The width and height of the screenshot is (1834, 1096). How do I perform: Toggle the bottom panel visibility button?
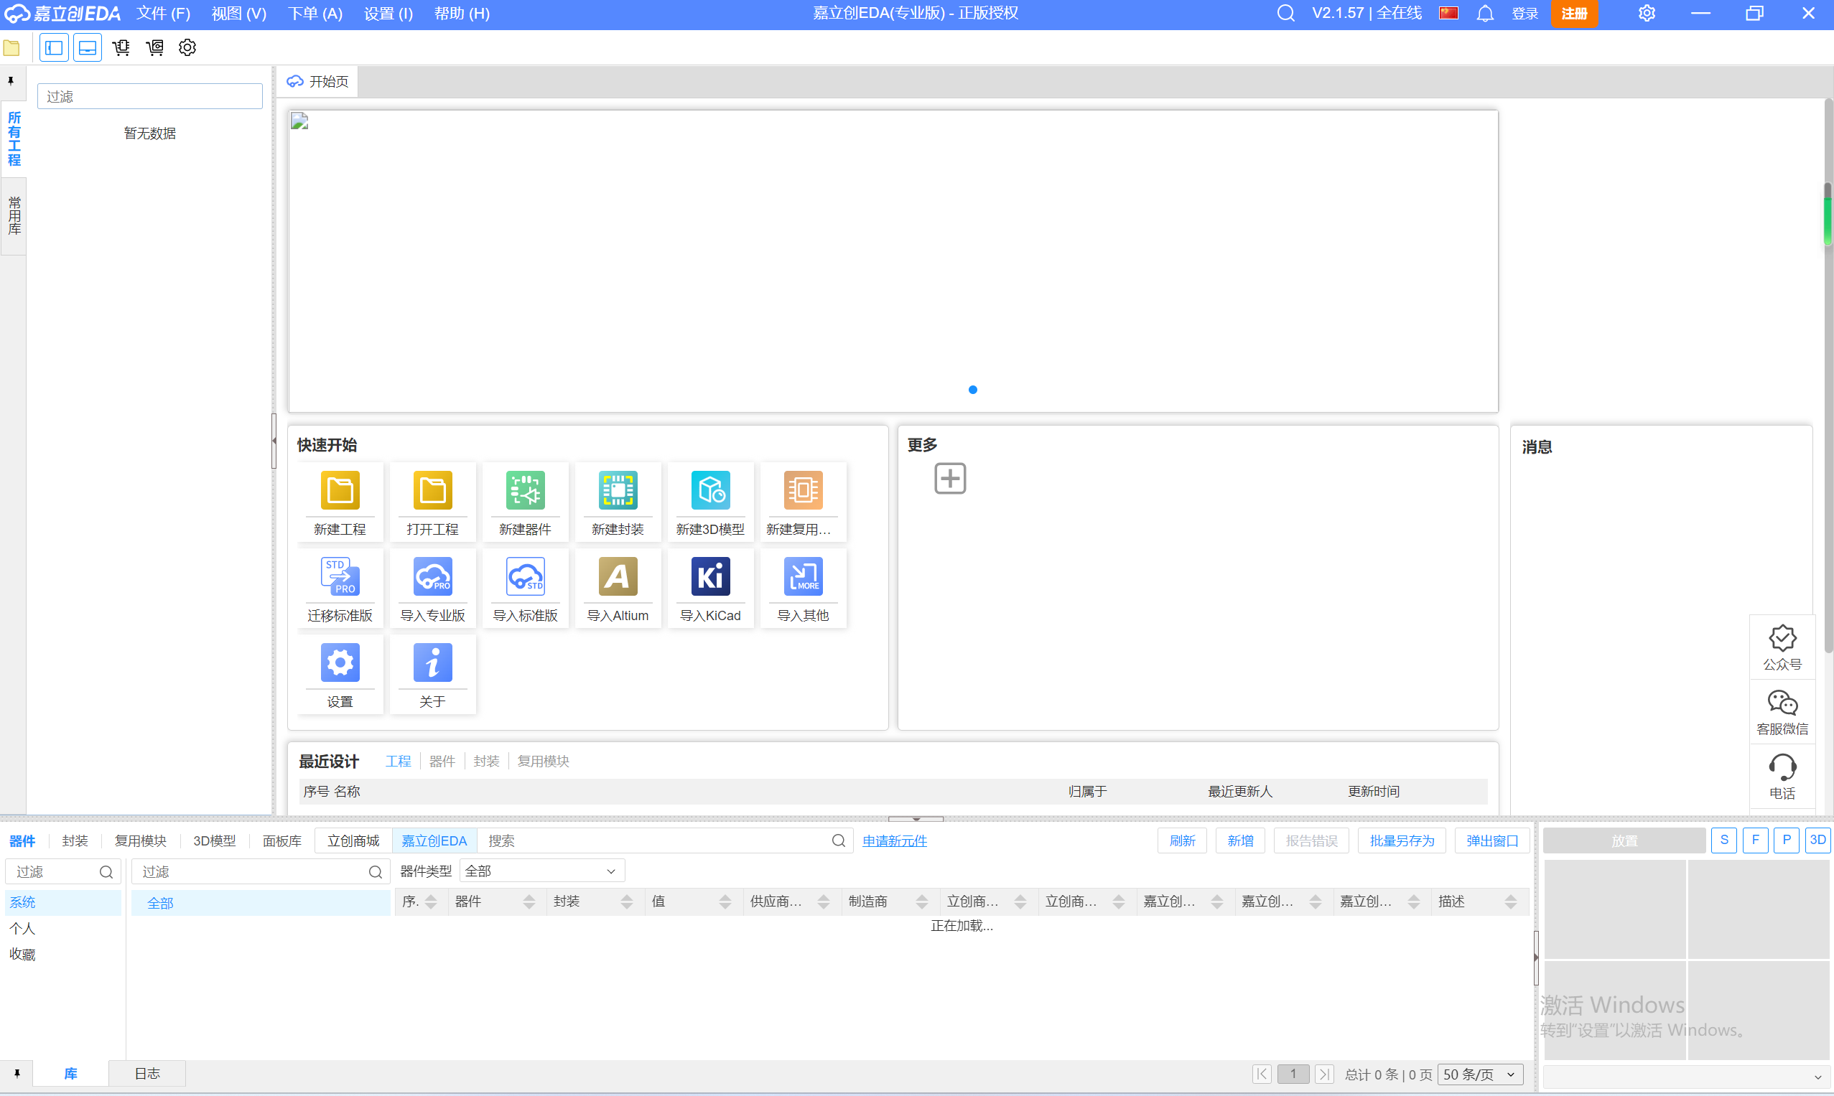click(x=87, y=48)
